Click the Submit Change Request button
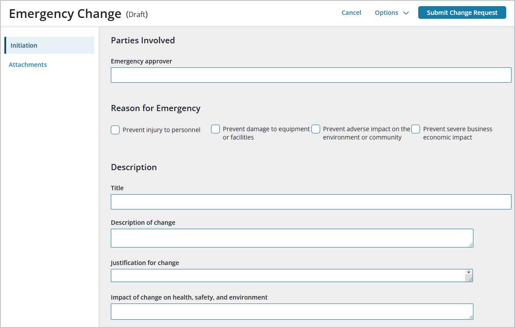Image resolution: width=515 pixels, height=328 pixels. [x=462, y=12]
